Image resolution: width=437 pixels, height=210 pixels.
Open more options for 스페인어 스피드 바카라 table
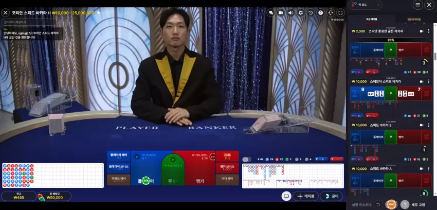tap(429, 81)
